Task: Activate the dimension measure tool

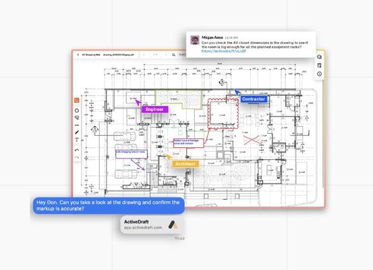Action: pyautogui.click(x=77, y=125)
